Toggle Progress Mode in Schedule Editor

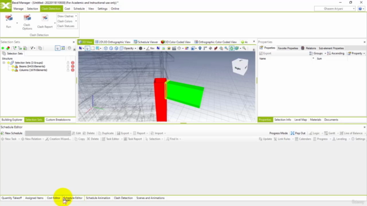coord(278,133)
